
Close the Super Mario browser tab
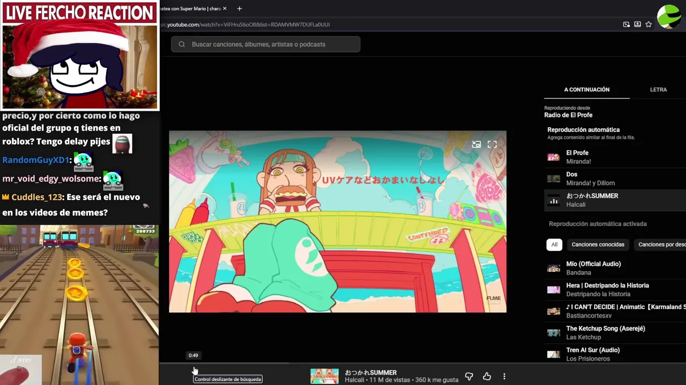tap(225, 9)
